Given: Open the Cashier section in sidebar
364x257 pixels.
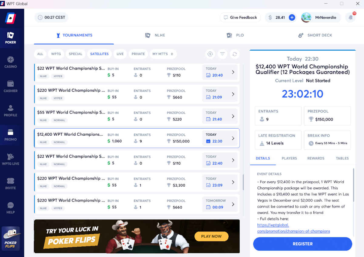Looking at the screenshot, I should point(11,86).
